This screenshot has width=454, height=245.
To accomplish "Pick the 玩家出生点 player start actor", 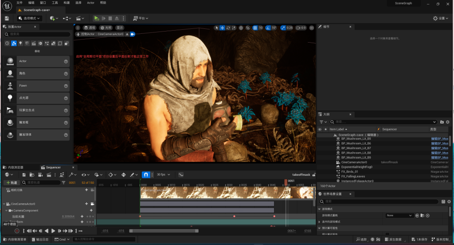I will click(37, 110).
